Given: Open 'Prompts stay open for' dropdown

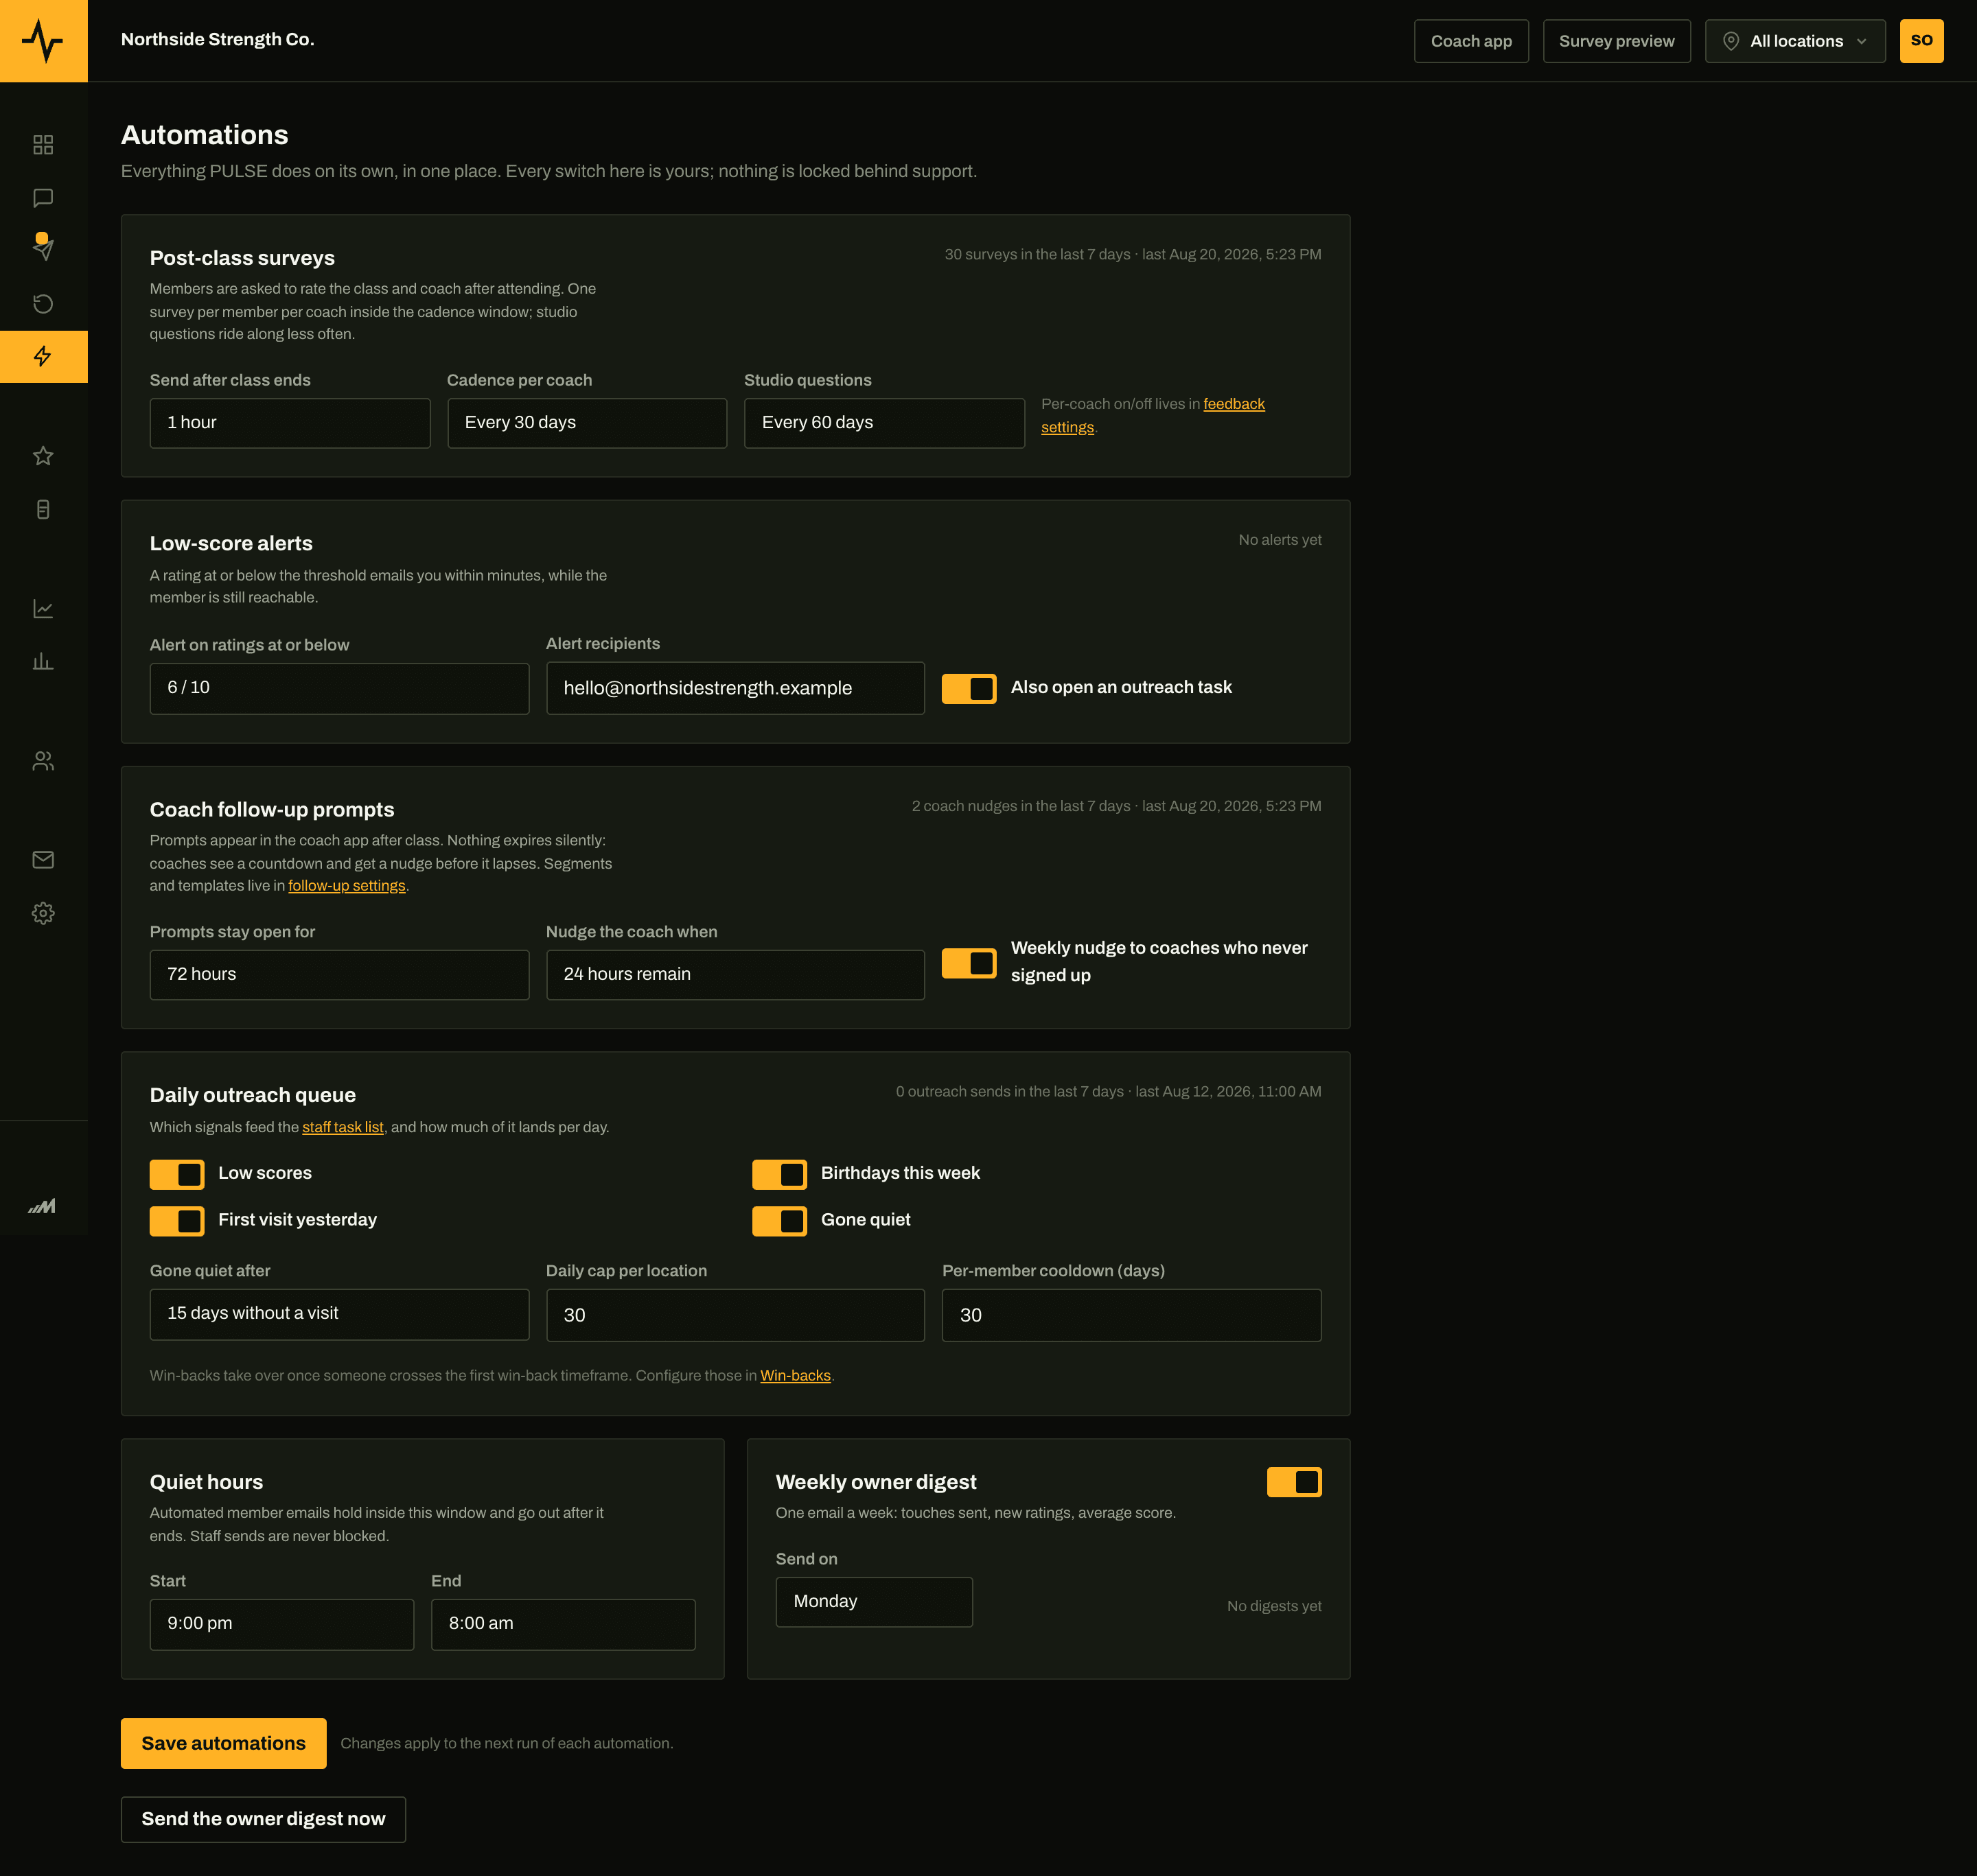Looking at the screenshot, I should coord(339,975).
